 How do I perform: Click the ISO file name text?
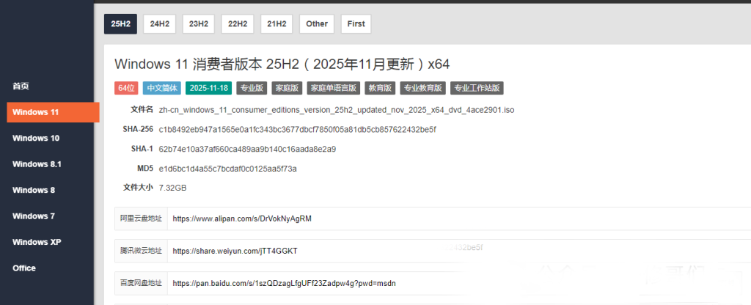tap(337, 110)
